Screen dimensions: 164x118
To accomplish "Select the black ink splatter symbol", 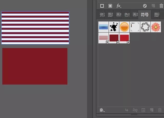I will 114,27.
